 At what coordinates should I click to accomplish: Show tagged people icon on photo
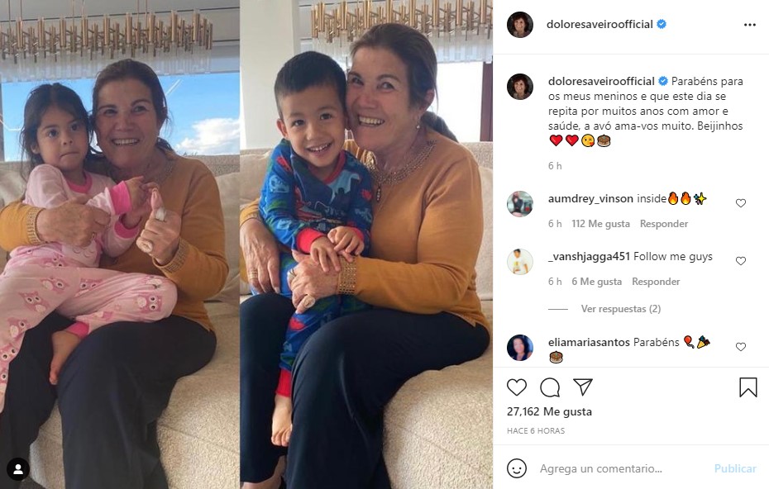tap(18, 469)
